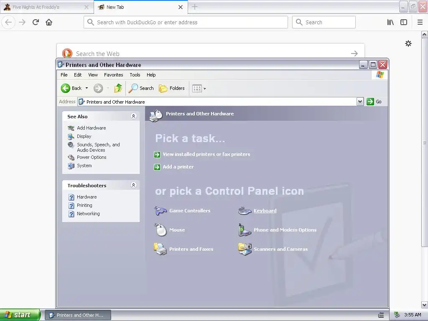Click the Networking troubleshooter link text
The height and width of the screenshot is (321, 428).
pyautogui.click(x=89, y=214)
